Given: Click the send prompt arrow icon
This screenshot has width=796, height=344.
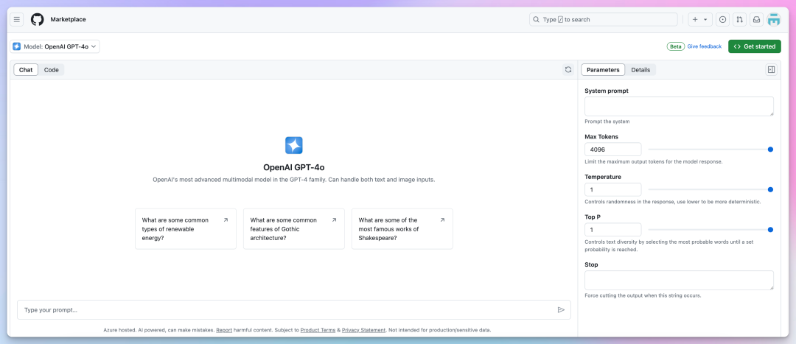Looking at the screenshot, I should point(561,310).
